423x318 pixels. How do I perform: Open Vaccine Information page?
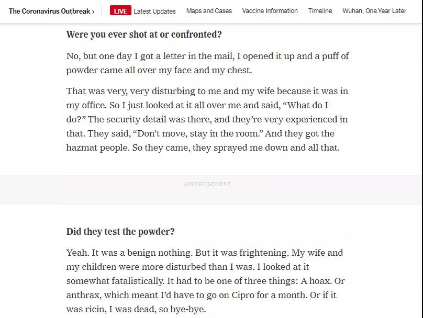270,11
